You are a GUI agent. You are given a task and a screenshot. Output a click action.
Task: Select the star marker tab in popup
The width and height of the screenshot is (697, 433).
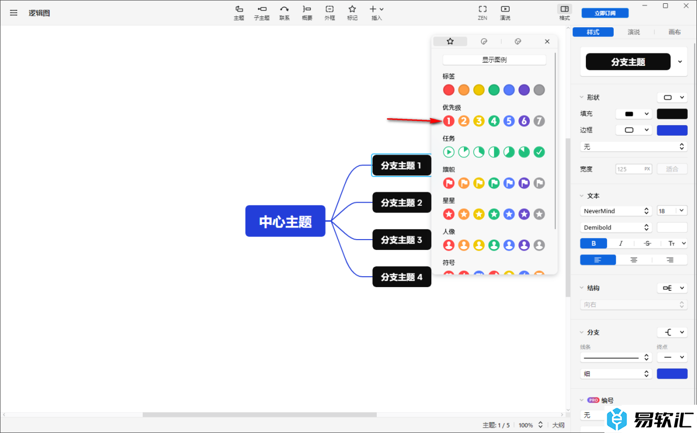click(x=450, y=41)
